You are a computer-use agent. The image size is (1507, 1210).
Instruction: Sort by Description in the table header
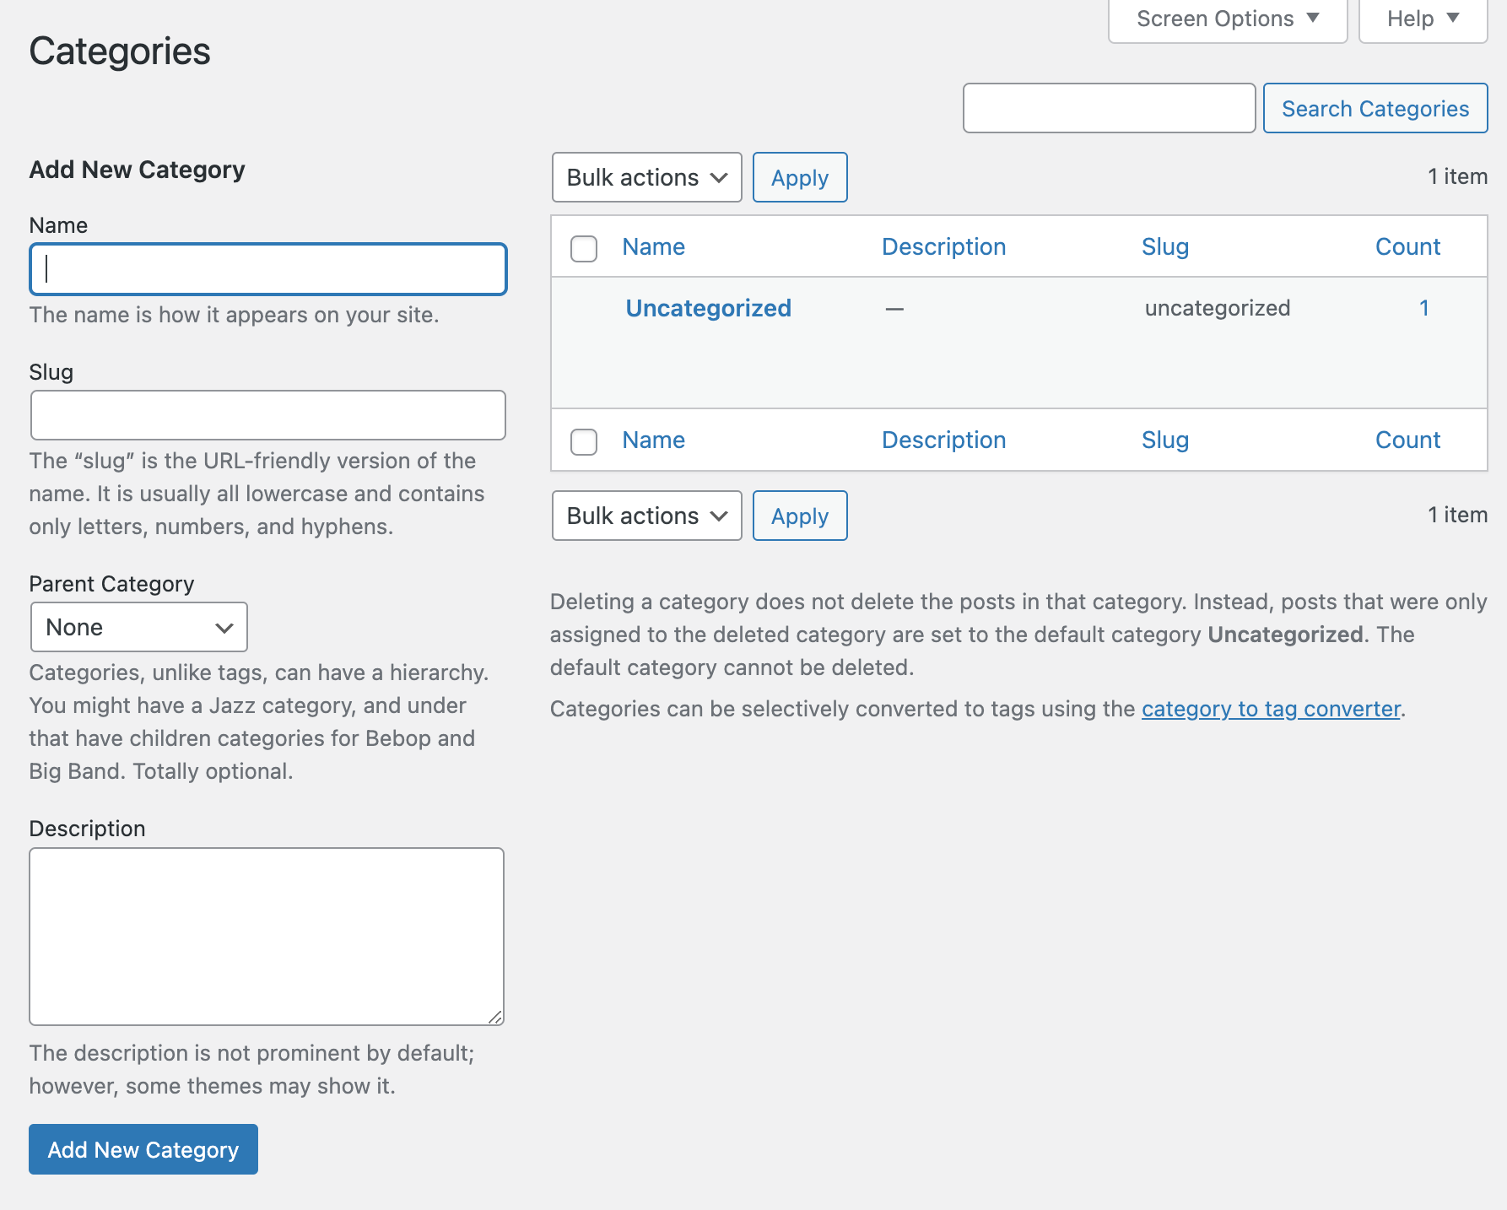[943, 246]
